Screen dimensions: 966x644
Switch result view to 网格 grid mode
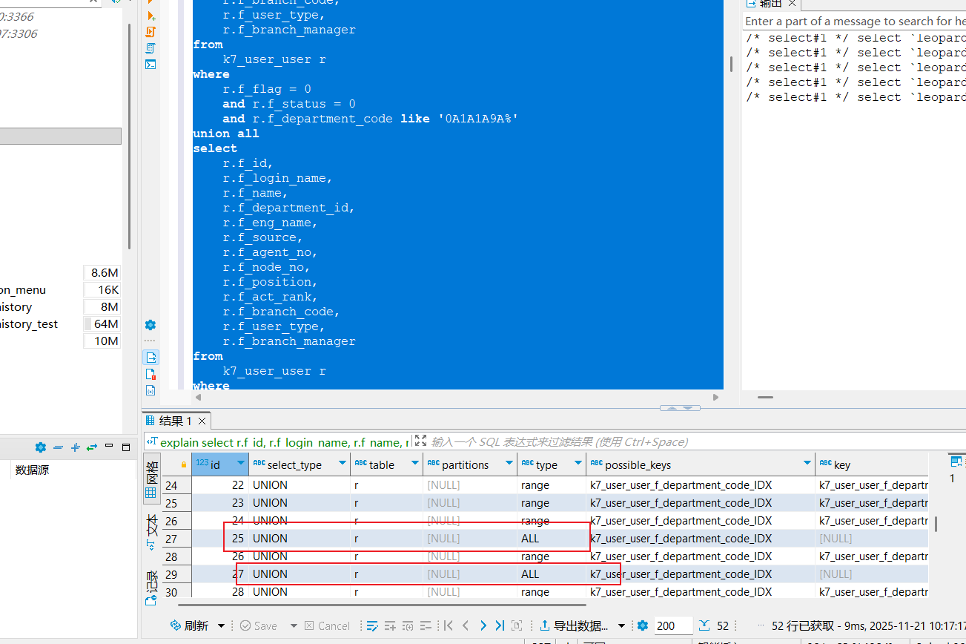151,480
